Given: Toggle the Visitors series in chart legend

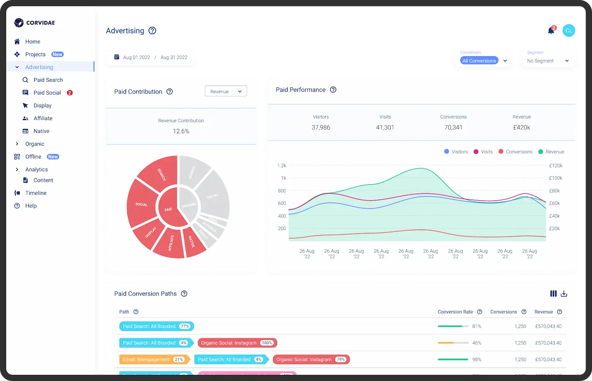Looking at the screenshot, I should 456,152.
